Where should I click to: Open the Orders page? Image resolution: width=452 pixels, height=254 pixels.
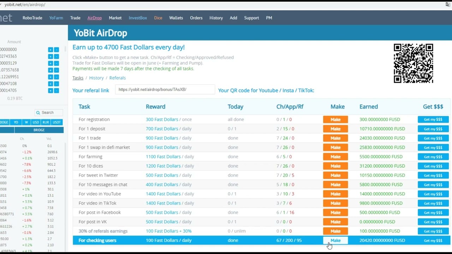196,18
